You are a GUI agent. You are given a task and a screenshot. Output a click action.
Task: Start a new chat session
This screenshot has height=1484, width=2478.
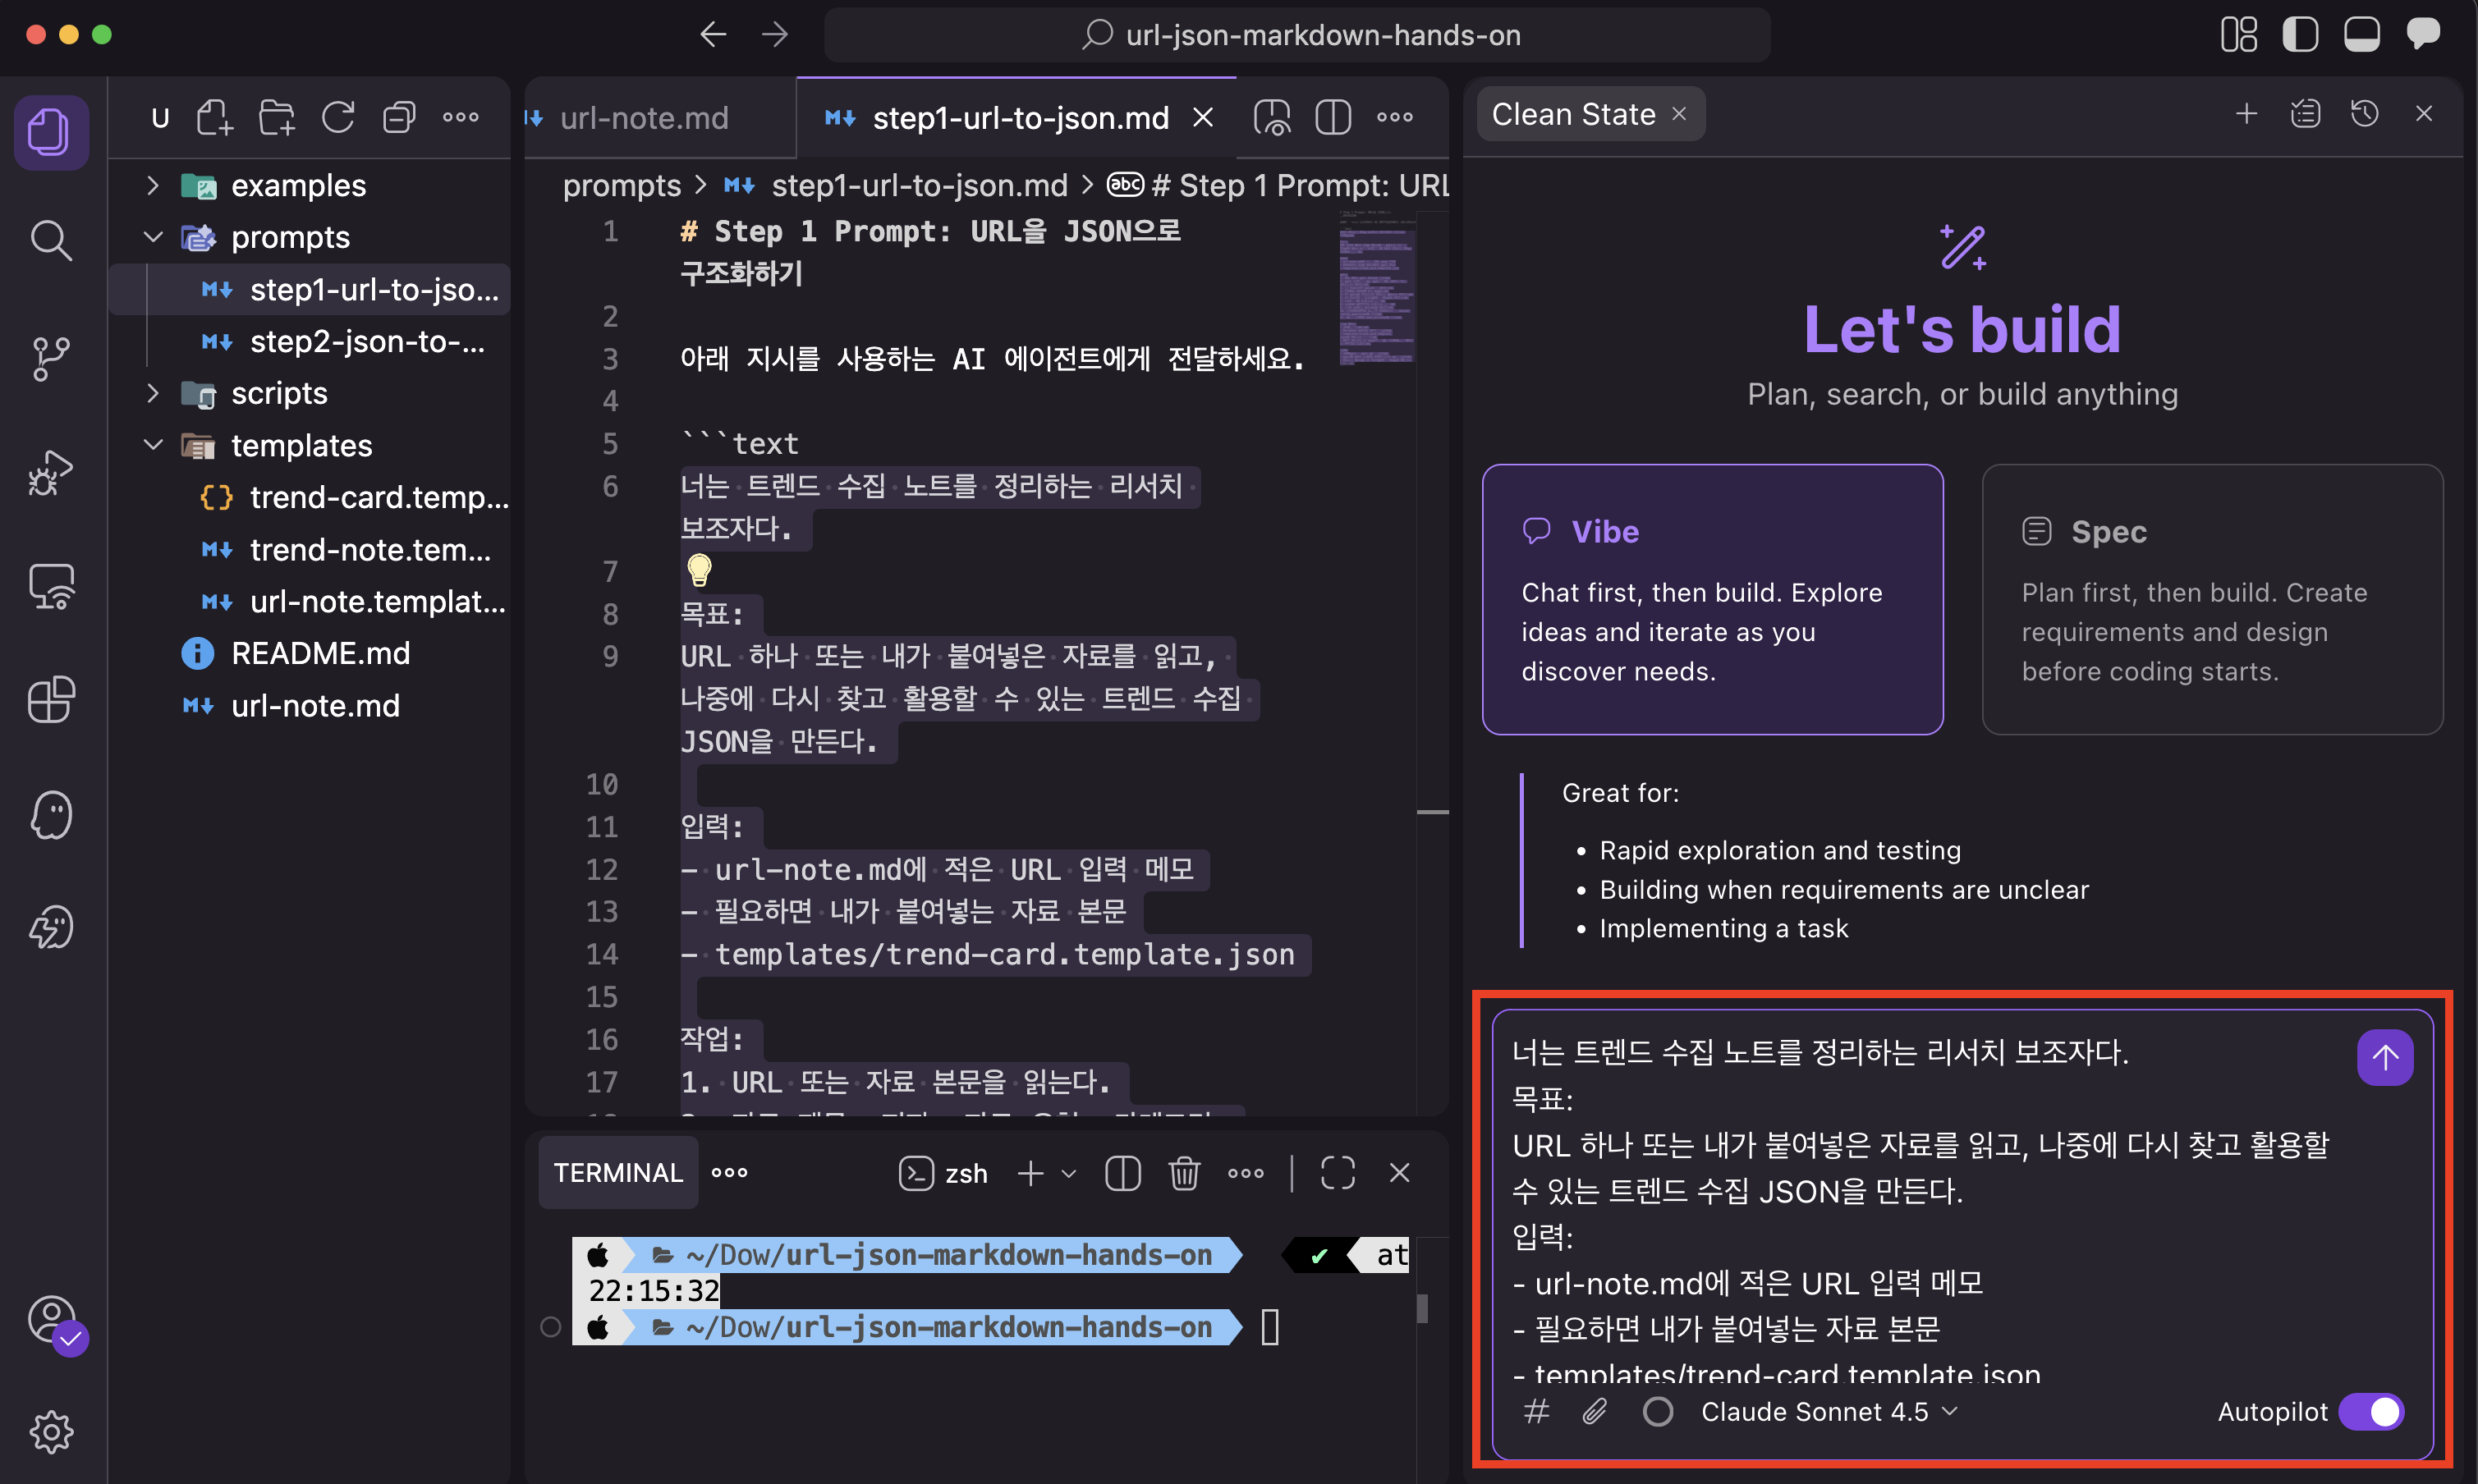tap(2246, 114)
